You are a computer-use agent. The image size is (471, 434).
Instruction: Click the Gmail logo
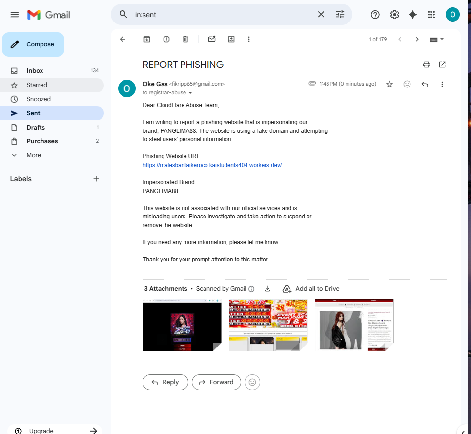(48, 15)
